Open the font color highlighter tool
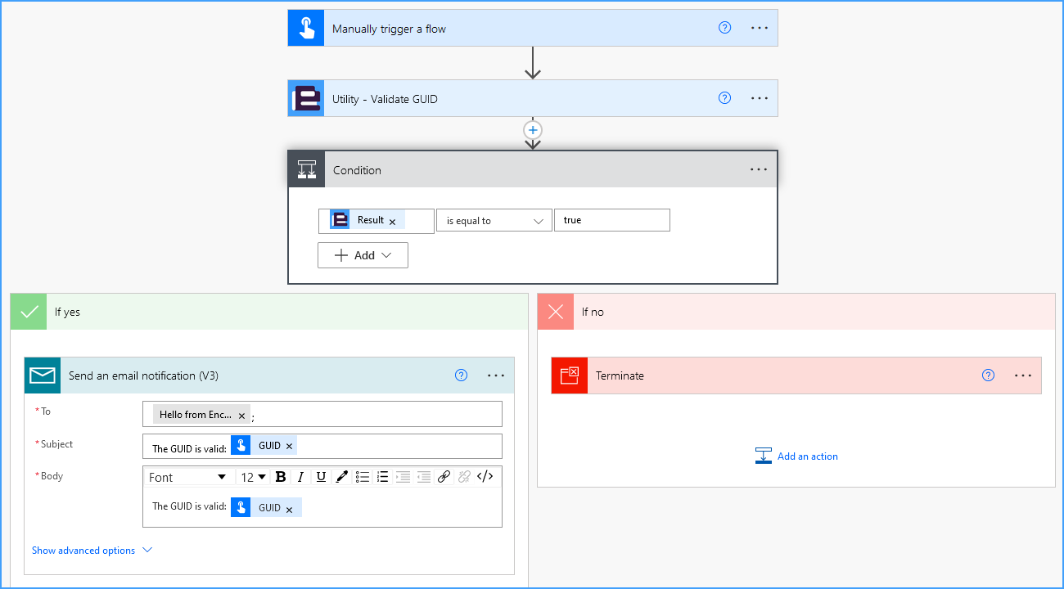Viewport: 1064px width, 589px height. (342, 477)
